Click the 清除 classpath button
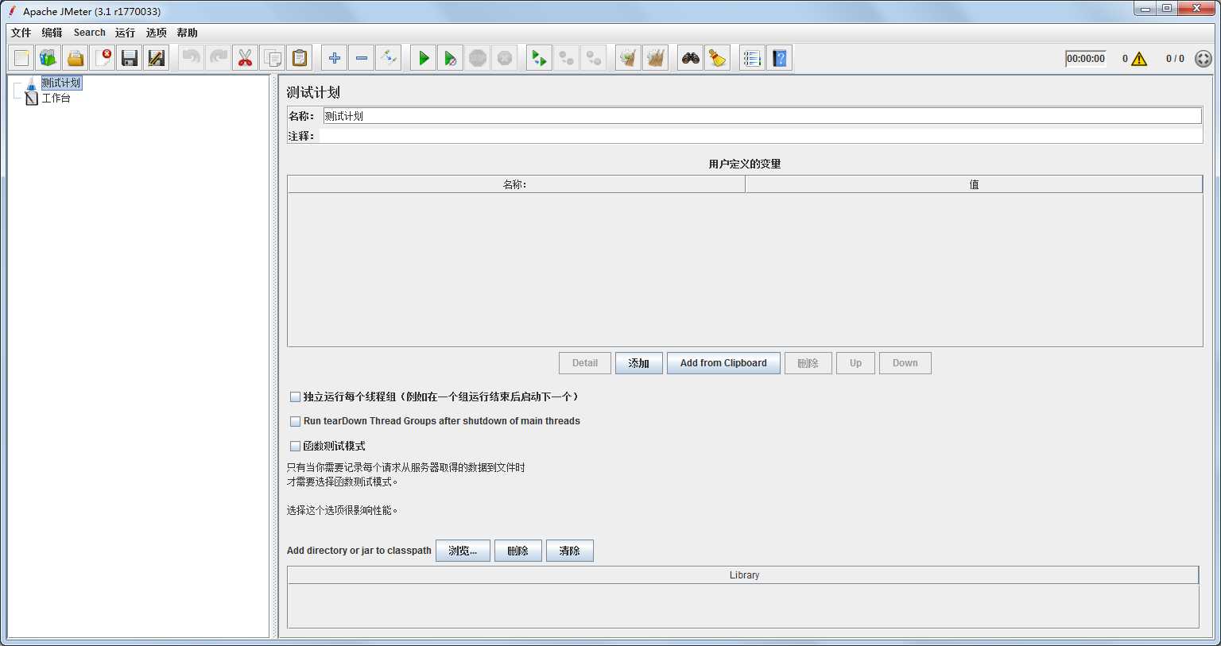Viewport: 1221px width, 646px height. [570, 551]
